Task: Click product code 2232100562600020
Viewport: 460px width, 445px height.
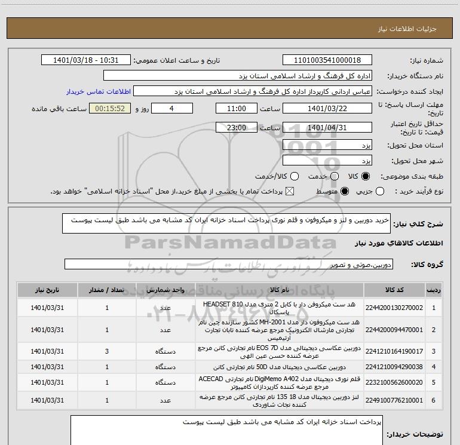Action: pyautogui.click(x=394, y=382)
